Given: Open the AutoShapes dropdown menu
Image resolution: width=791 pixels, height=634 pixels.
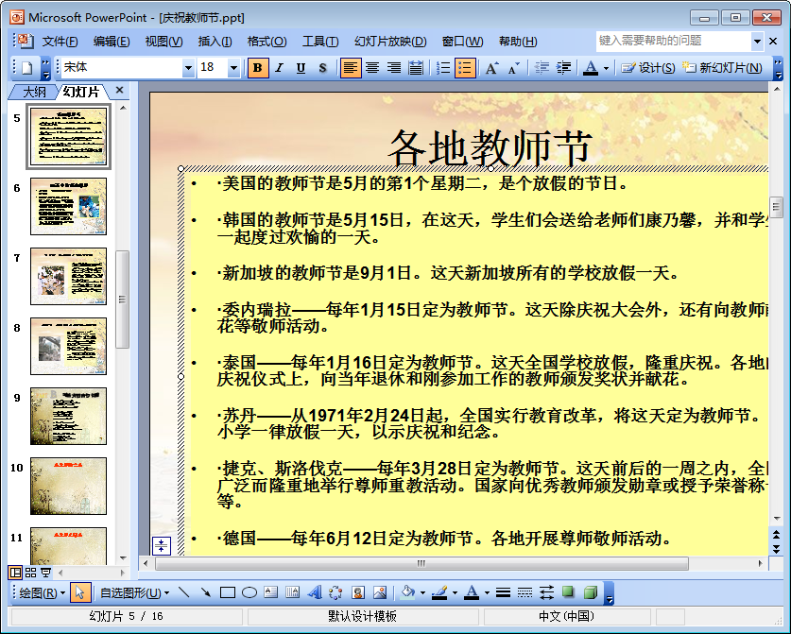Looking at the screenshot, I should [134, 593].
